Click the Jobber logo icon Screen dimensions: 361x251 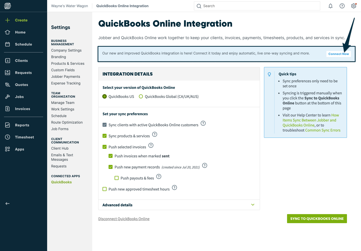tap(8, 6)
